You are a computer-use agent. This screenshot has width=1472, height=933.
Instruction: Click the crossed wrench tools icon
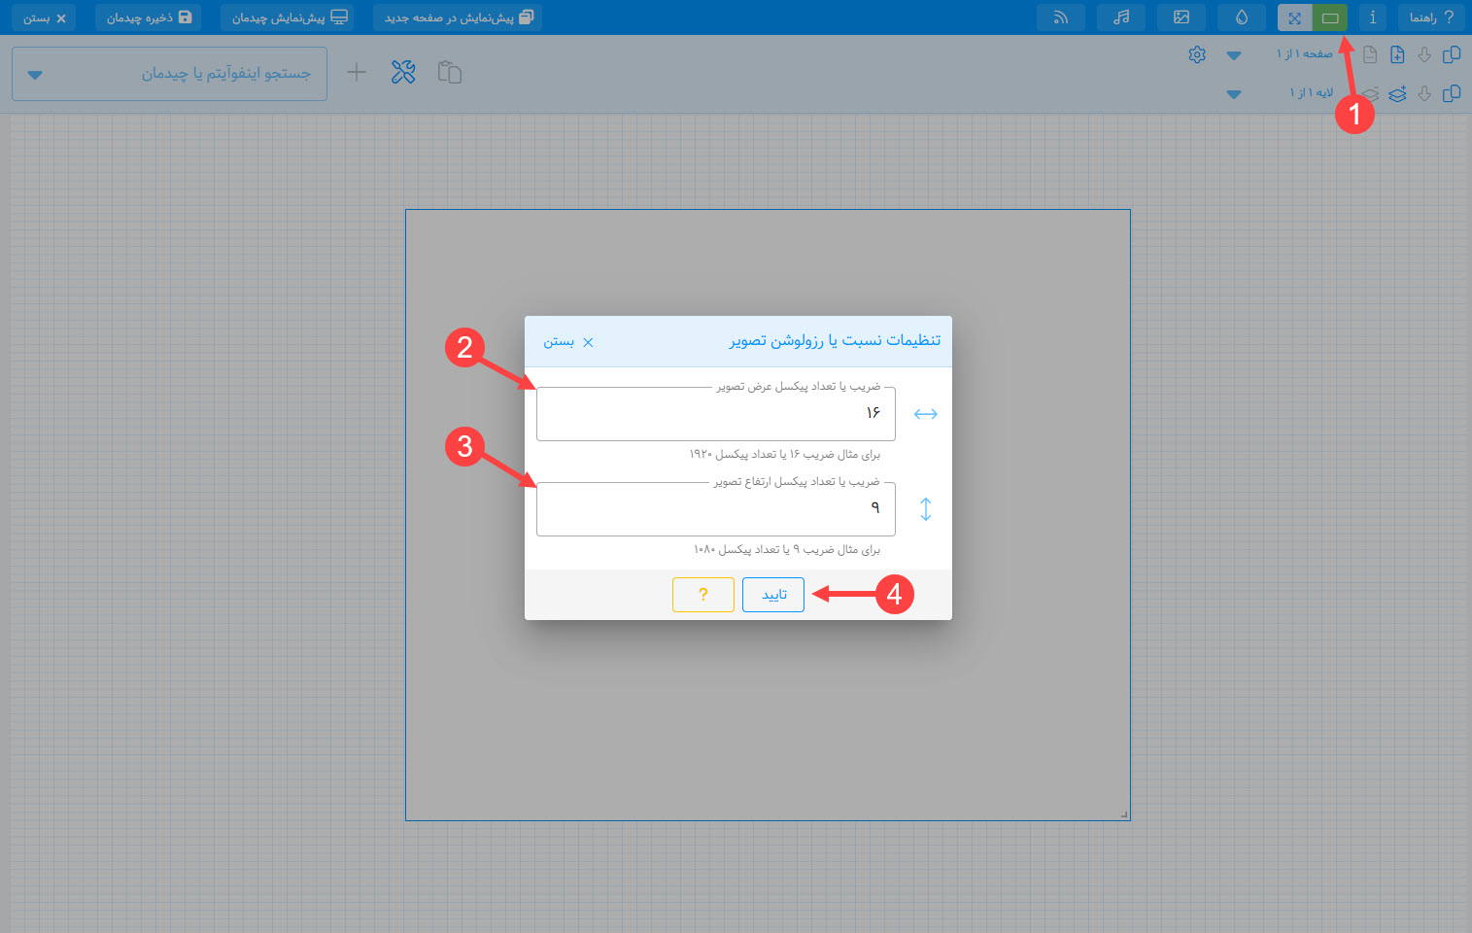pyautogui.click(x=403, y=72)
